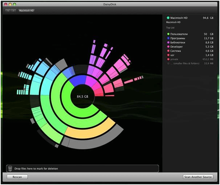Click the Drop files here deletion area
This screenshot has width=220, height=185.
(82, 168)
